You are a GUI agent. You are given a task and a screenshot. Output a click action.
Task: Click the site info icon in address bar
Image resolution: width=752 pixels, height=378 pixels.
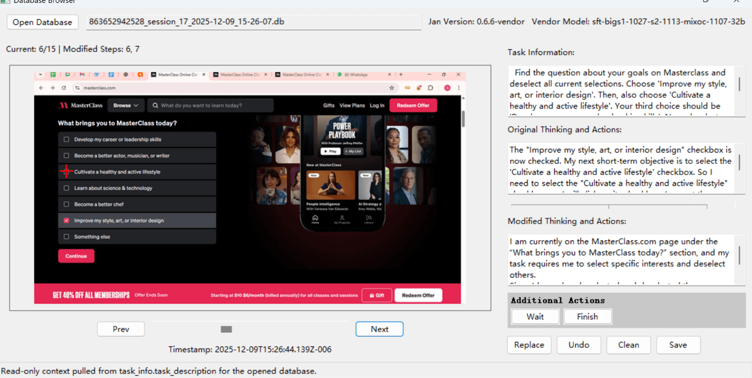click(77, 88)
